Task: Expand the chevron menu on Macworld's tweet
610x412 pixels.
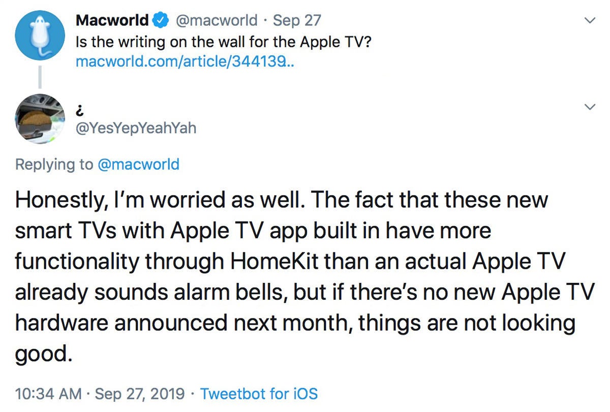Action: [590, 21]
